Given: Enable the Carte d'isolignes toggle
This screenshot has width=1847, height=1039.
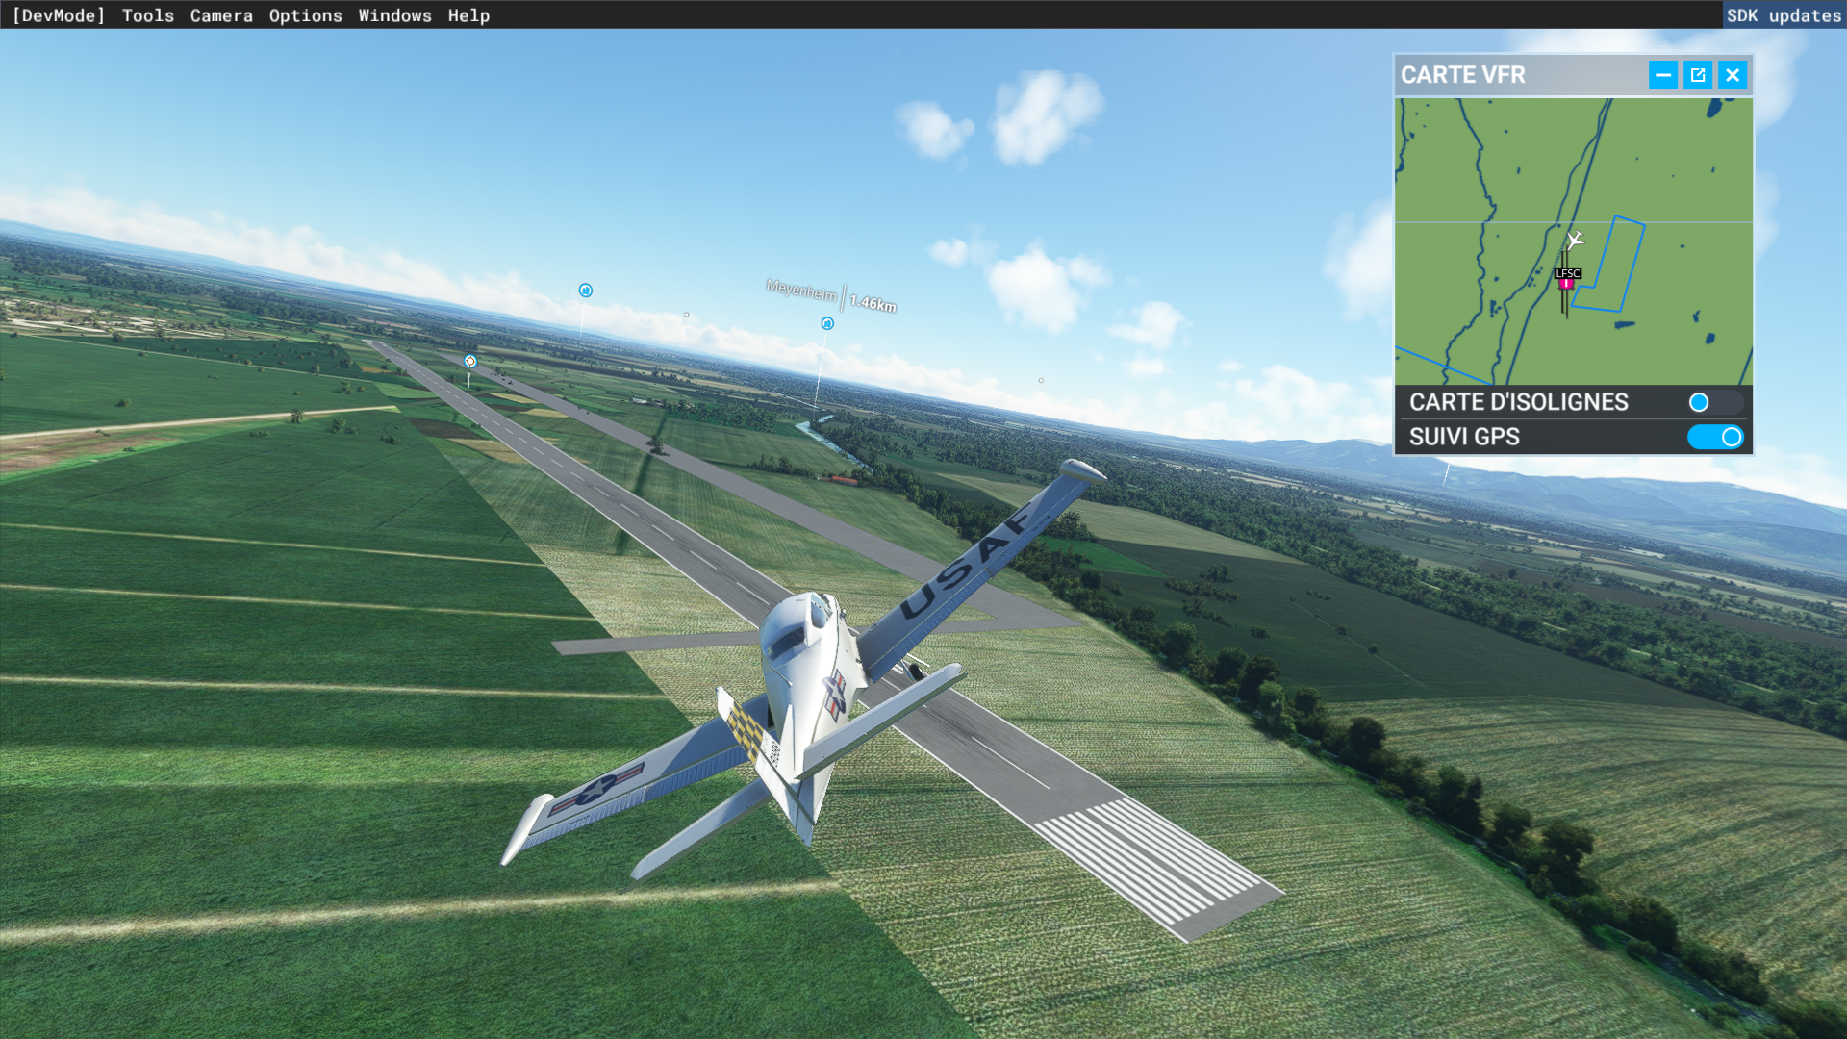Looking at the screenshot, I should [x=1714, y=402].
